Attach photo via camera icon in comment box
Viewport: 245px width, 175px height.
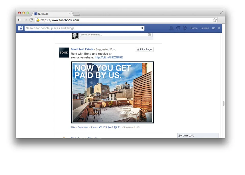point(149,34)
